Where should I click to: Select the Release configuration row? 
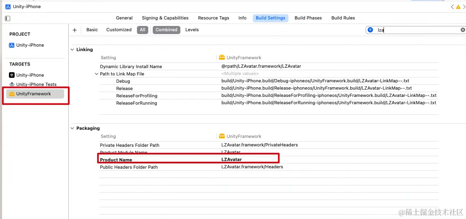[125, 88]
